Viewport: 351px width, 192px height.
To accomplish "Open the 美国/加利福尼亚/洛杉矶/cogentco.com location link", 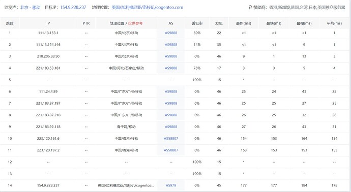I will tap(148, 8).
